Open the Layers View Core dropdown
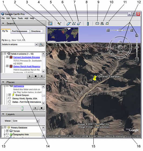 38,121
